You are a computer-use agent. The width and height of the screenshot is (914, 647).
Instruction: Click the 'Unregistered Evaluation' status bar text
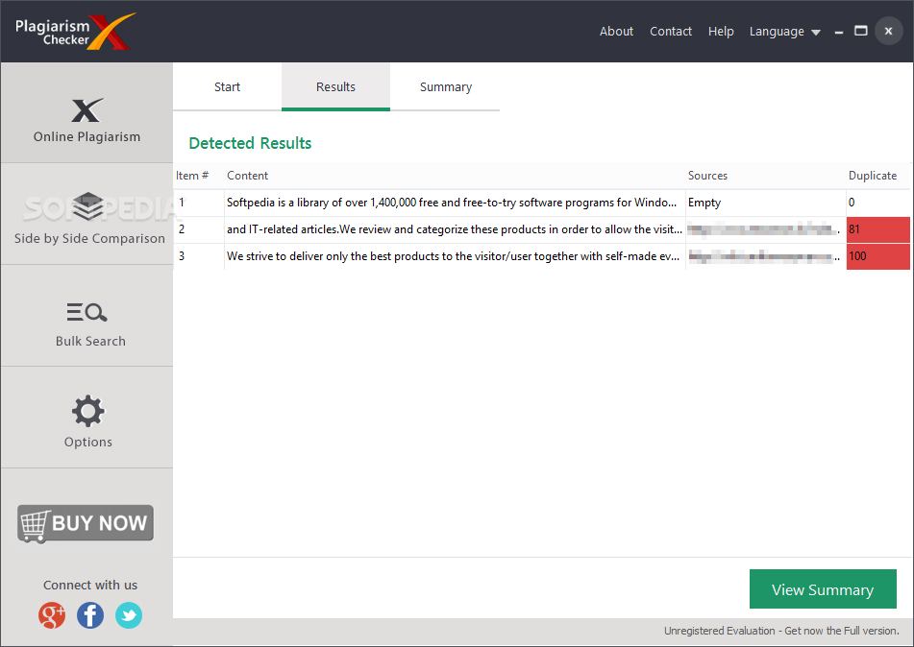[781, 631]
